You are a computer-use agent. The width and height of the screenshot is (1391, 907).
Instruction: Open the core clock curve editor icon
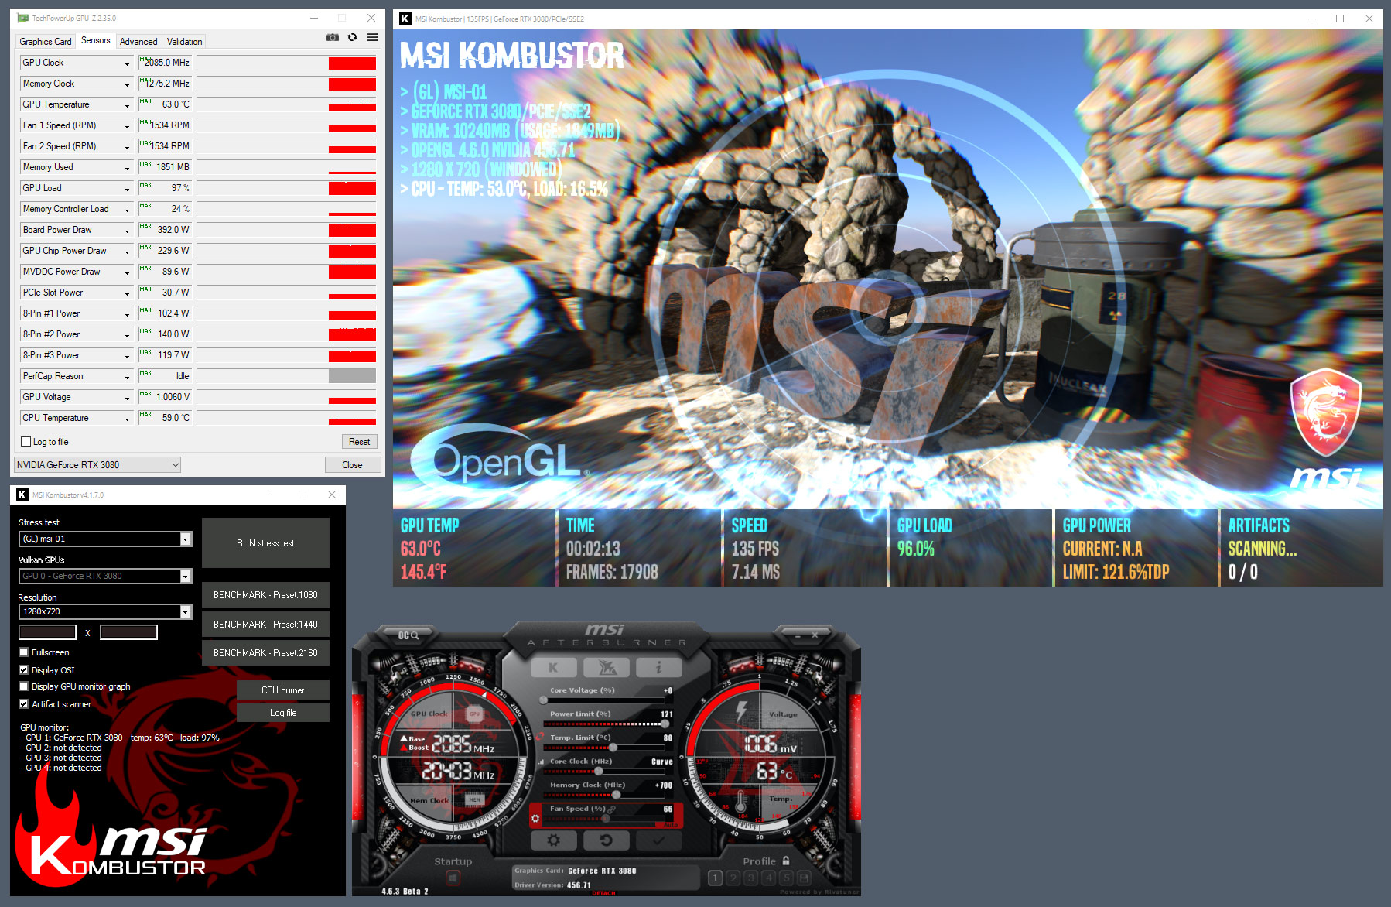click(x=542, y=762)
